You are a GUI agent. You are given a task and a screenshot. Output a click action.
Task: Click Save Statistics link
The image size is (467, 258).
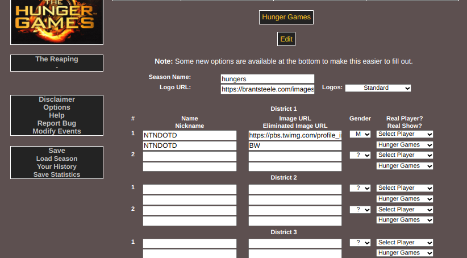pyautogui.click(x=57, y=174)
